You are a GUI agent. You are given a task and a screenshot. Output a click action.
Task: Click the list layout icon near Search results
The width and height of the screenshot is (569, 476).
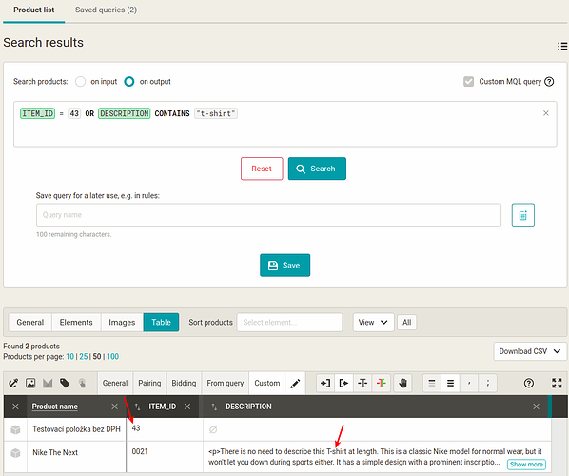(562, 46)
